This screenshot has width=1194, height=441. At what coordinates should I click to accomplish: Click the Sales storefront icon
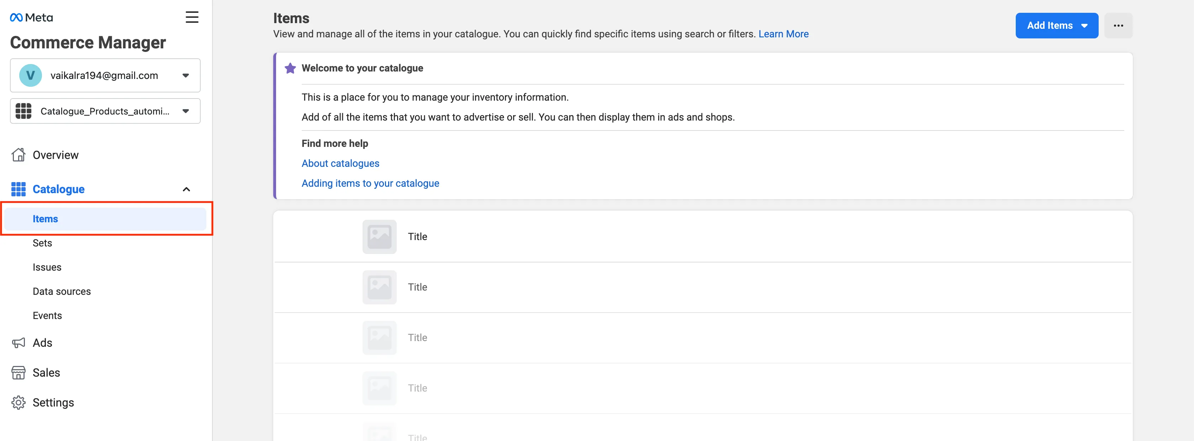point(19,373)
